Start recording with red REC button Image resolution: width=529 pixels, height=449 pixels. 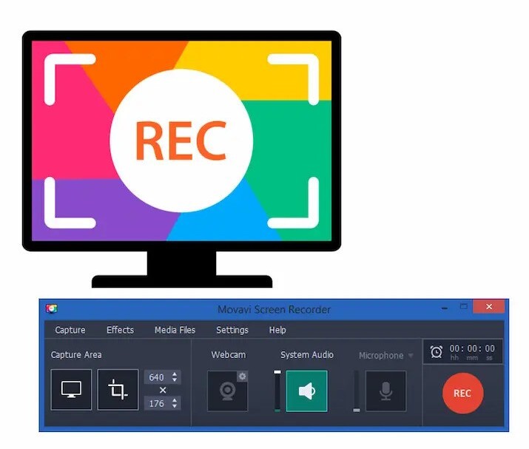pyautogui.click(x=463, y=393)
